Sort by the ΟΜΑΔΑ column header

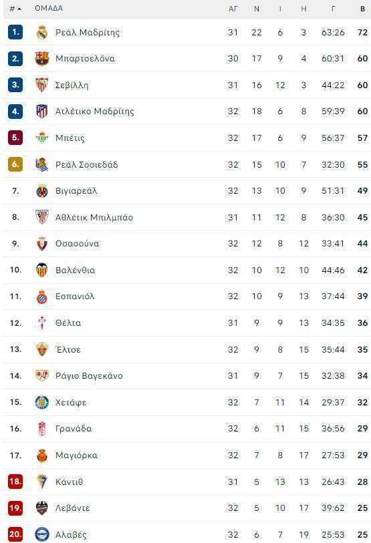[49, 8]
